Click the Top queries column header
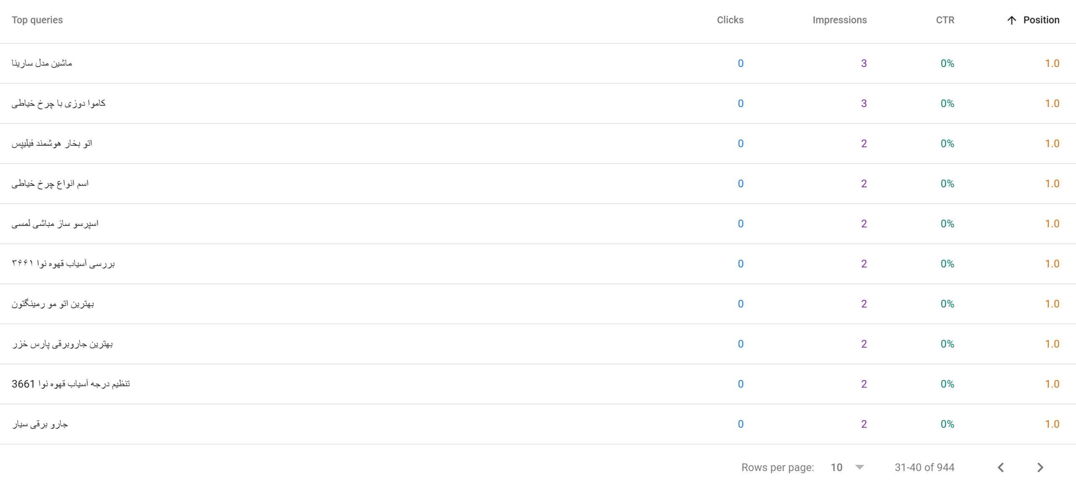Image resolution: width=1076 pixels, height=482 pixels. (37, 20)
